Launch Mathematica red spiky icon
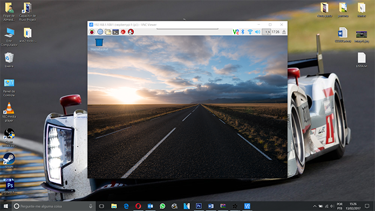375x211 pixels. (123, 32)
